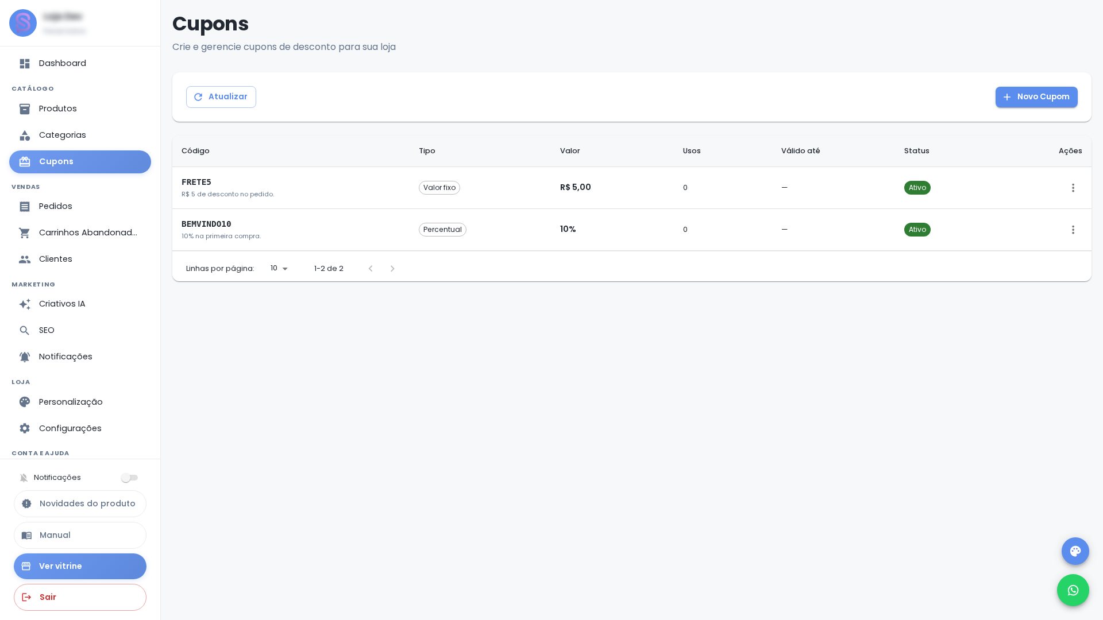Open Personalização settings page
The width and height of the screenshot is (1103, 620).
[80, 402]
